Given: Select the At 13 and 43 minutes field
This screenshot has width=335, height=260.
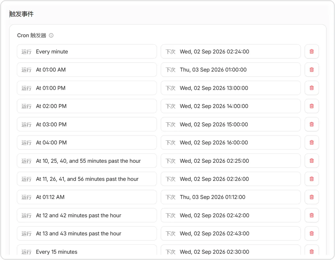Looking at the screenshot, I should pyautogui.click(x=87, y=234).
